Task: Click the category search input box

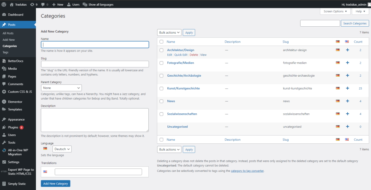Action: coord(320,23)
